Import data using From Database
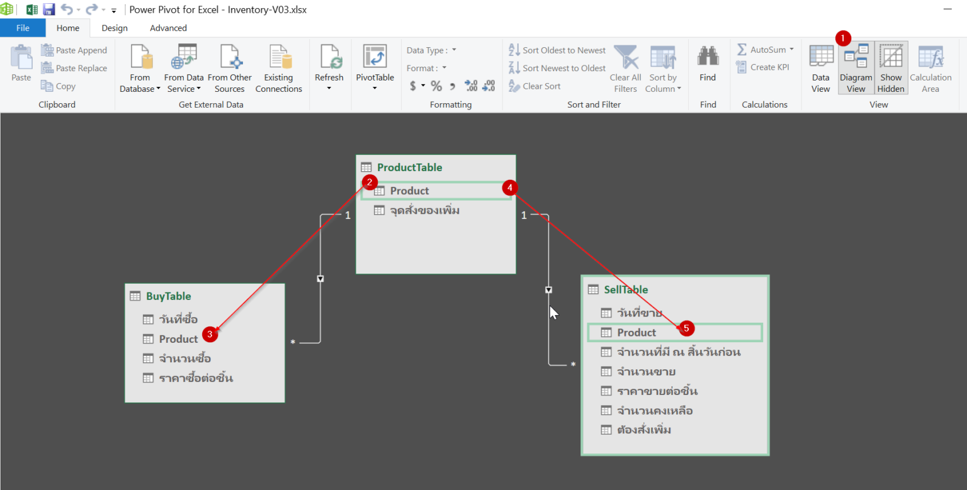Viewport: 967px width, 490px height. coord(140,68)
